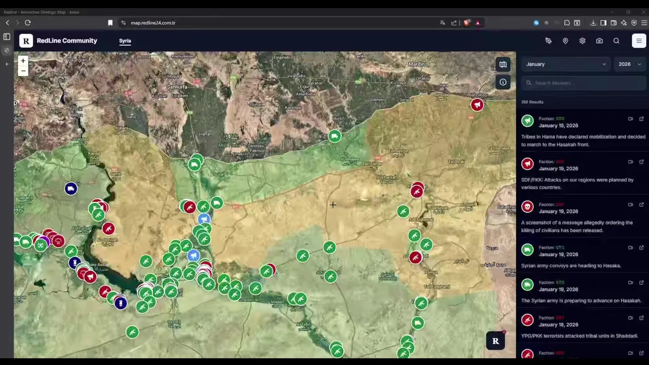Viewport: 649px width, 365px height.
Task: Open the header search magnifier icon
Action: [x=617, y=41]
